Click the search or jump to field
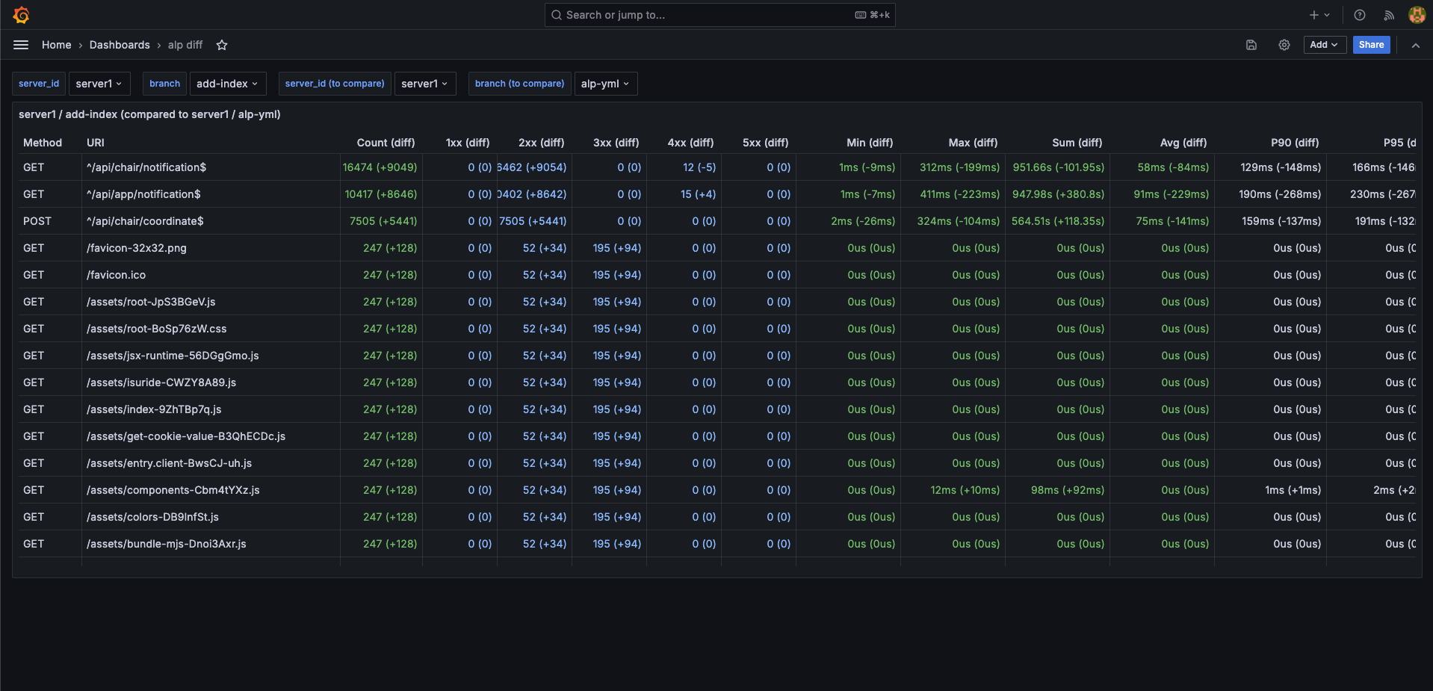The image size is (1433, 691). click(x=719, y=15)
